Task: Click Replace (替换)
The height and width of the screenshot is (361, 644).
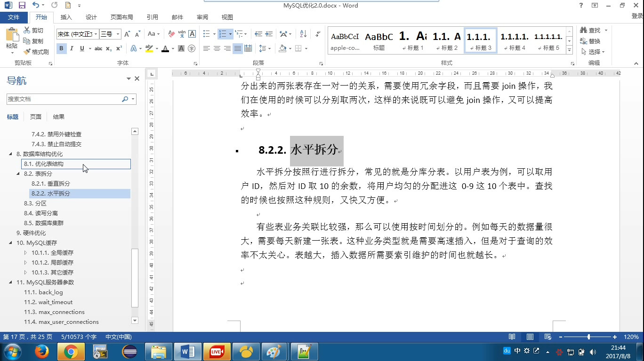Action: pos(590,41)
